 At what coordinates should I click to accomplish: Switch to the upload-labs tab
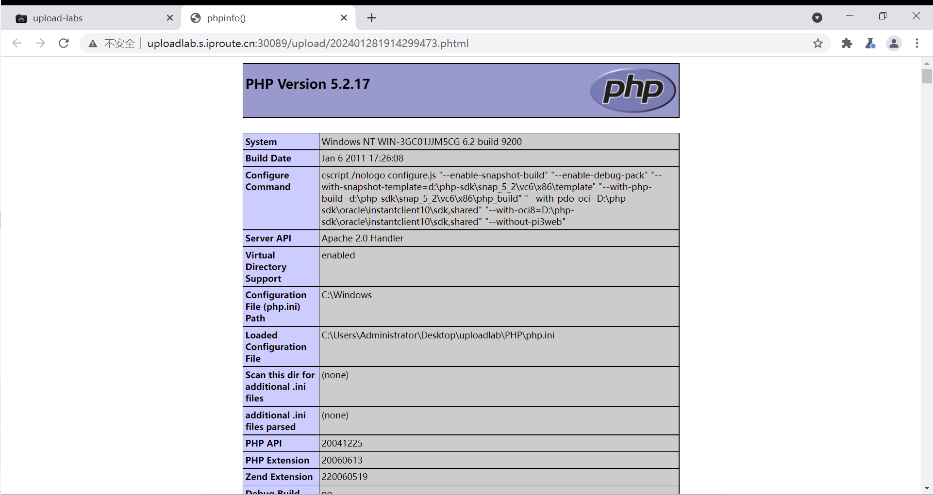click(x=87, y=18)
